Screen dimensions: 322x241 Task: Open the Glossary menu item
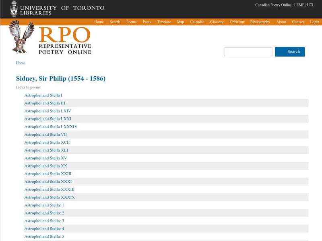[217, 22]
